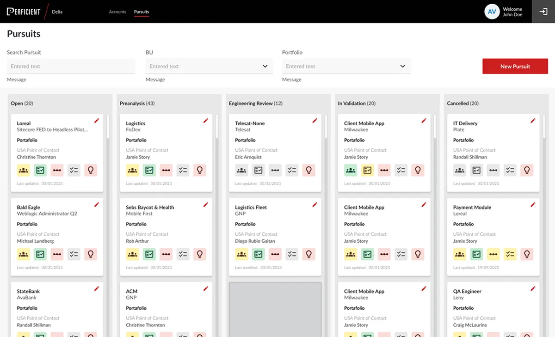Click the Preanalysis (43) column header

137,104
